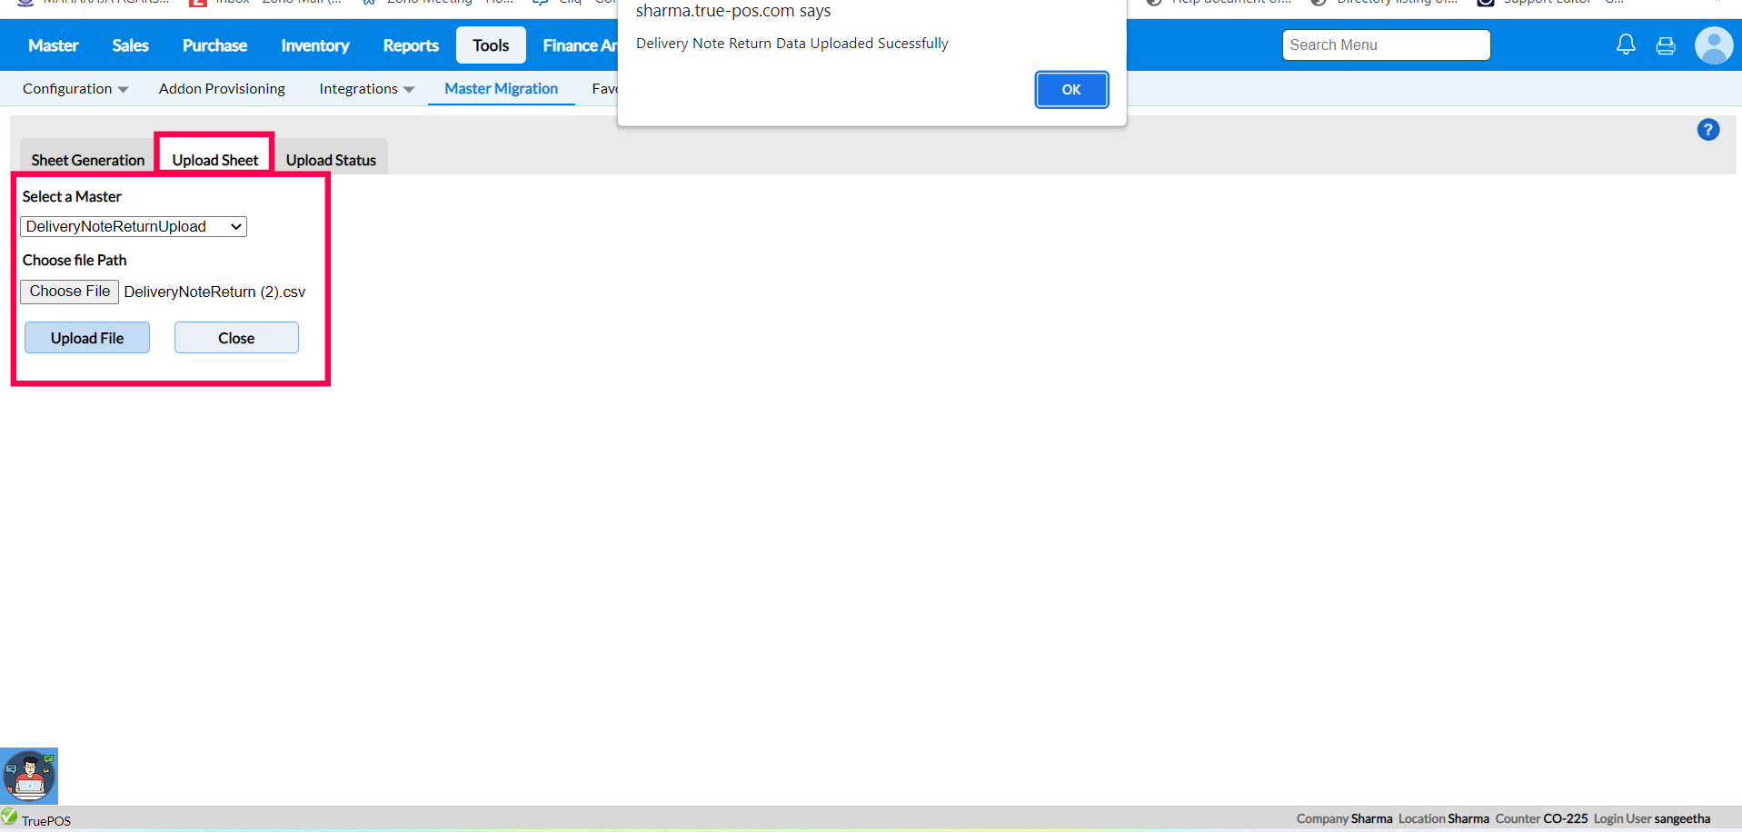Image resolution: width=1742 pixels, height=832 pixels.
Task: Expand the Configuration dropdown menu
Action: tap(75, 89)
